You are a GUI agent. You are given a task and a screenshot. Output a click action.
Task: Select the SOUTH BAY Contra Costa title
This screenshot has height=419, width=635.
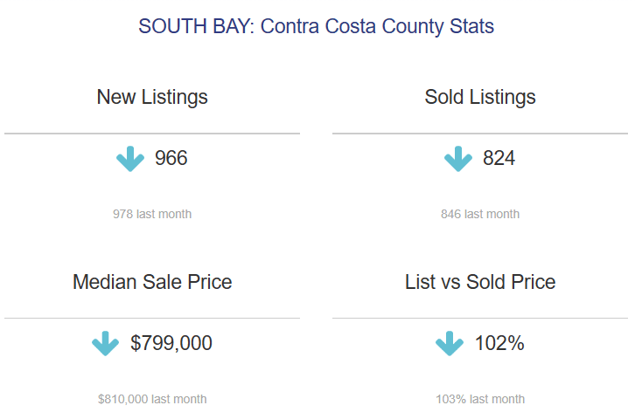click(x=316, y=26)
